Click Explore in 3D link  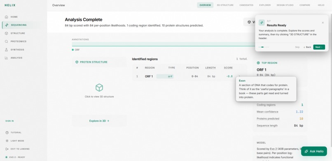99,121
